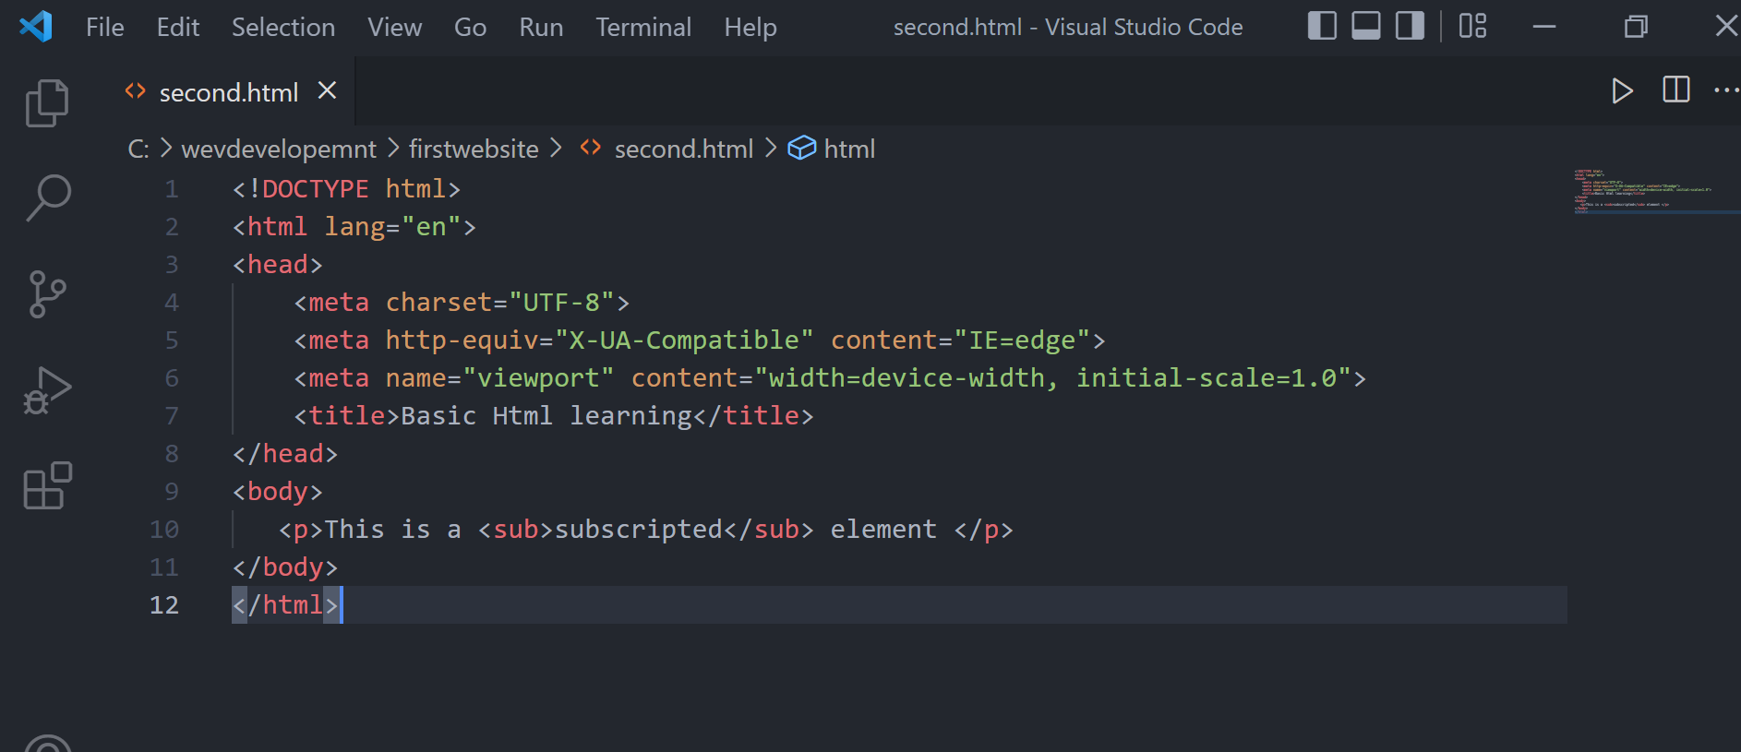Open the Run and Debug view
This screenshot has height=752, width=1741.
pyautogui.click(x=47, y=391)
